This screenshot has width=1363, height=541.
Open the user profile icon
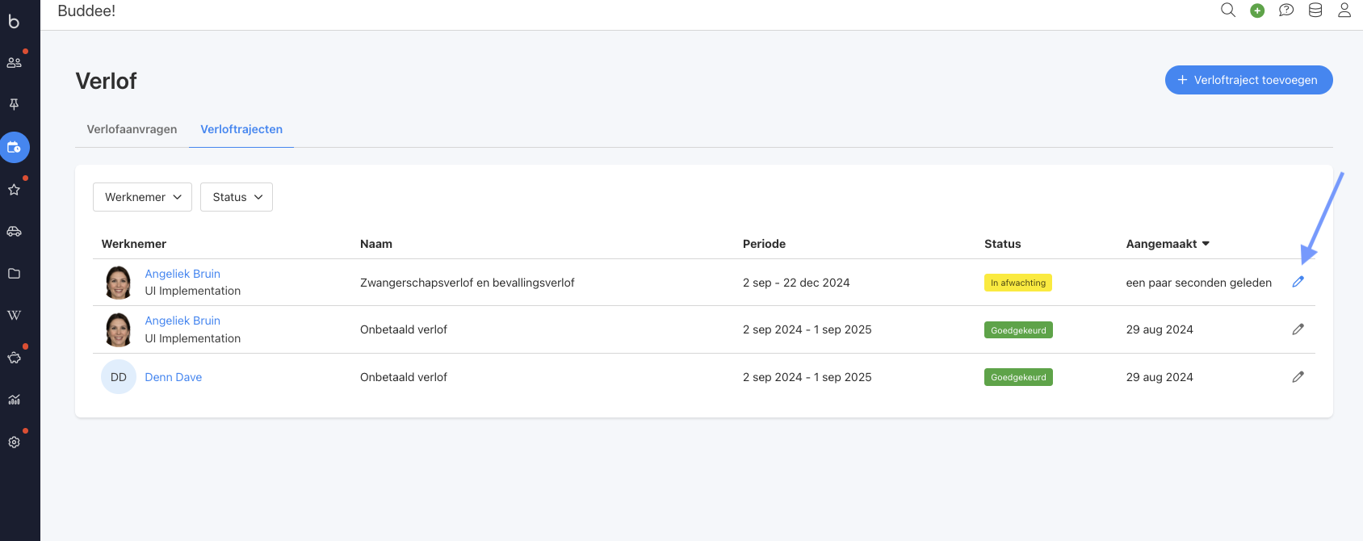coord(1344,10)
